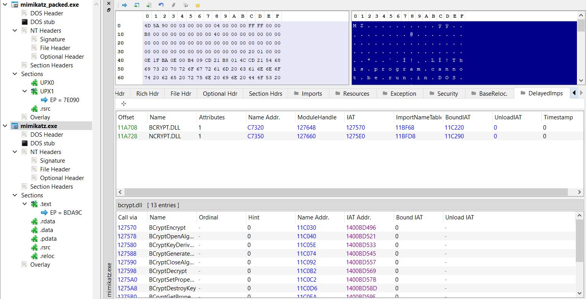Collapse mimikatz_packed.exe tree node
This screenshot has height=299, width=586.
5,5
